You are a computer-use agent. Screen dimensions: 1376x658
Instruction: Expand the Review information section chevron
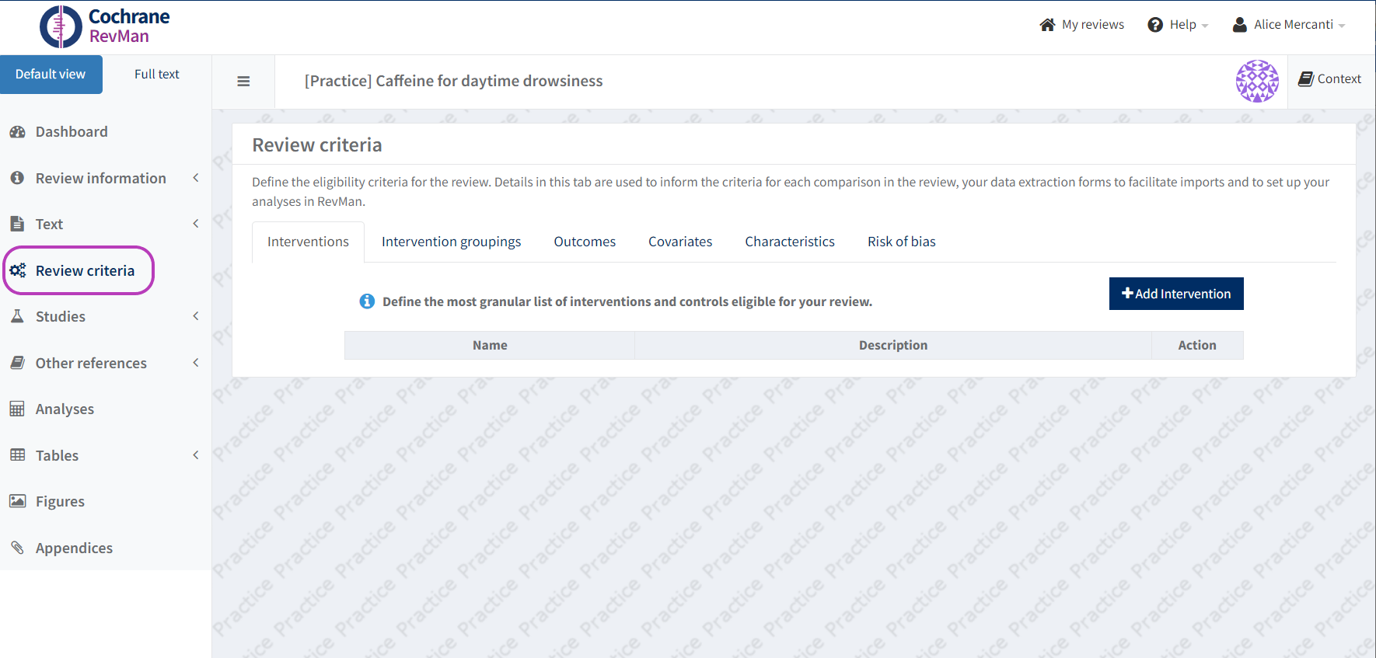pyautogui.click(x=196, y=178)
